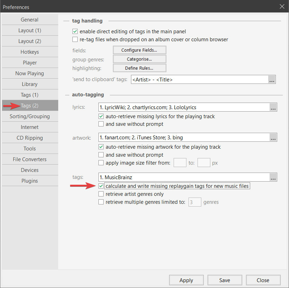Screen dimensions: 289x288
Task: Toggle auto-retrieve missing lyrics checkbox
Action: (x=101, y=116)
